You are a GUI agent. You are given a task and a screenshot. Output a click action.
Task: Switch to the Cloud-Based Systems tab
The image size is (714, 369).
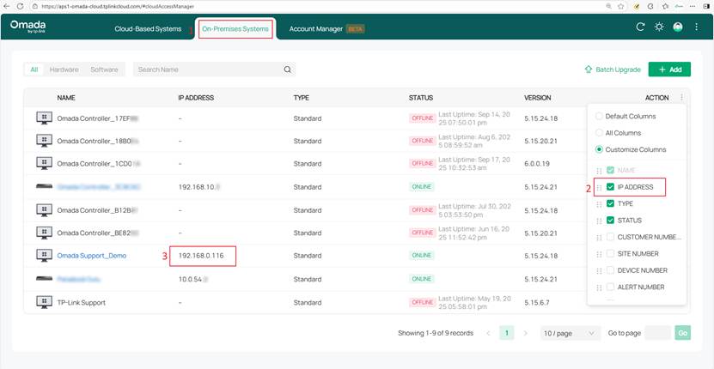coord(148,29)
